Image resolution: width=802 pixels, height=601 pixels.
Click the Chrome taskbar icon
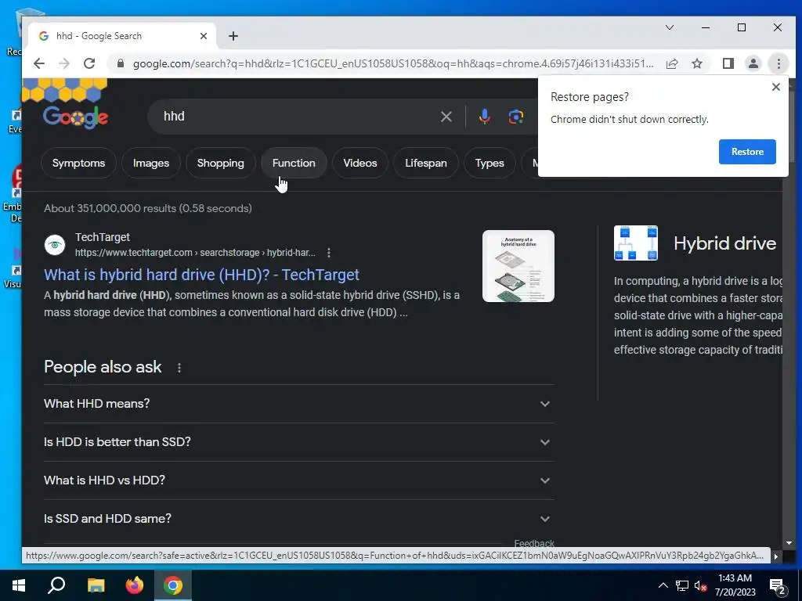click(173, 585)
